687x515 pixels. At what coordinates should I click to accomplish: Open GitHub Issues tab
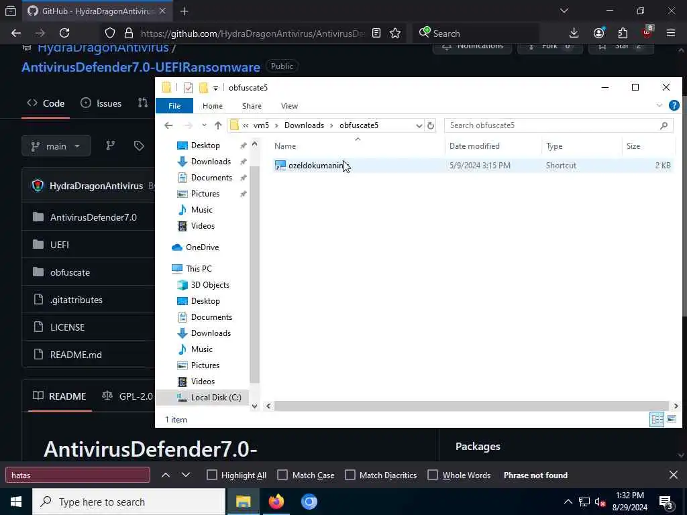click(x=101, y=103)
